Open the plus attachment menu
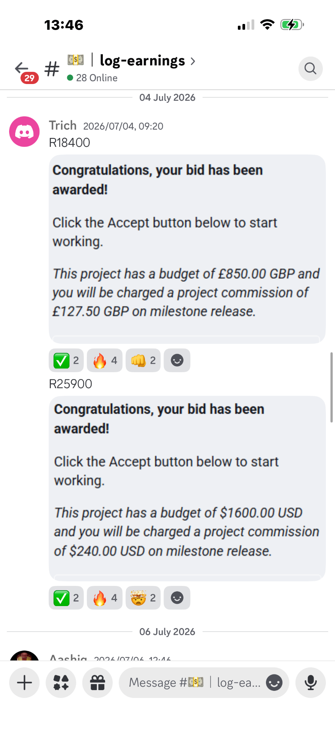The height and width of the screenshot is (730, 335). 24,682
